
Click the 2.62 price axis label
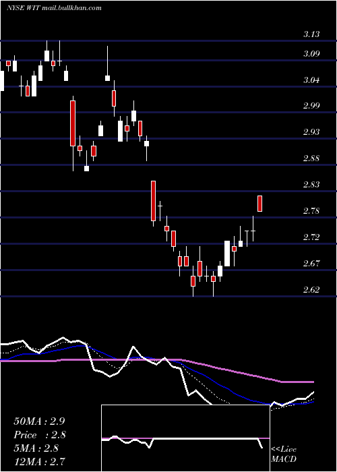pyautogui.click(x=311, y=290)
